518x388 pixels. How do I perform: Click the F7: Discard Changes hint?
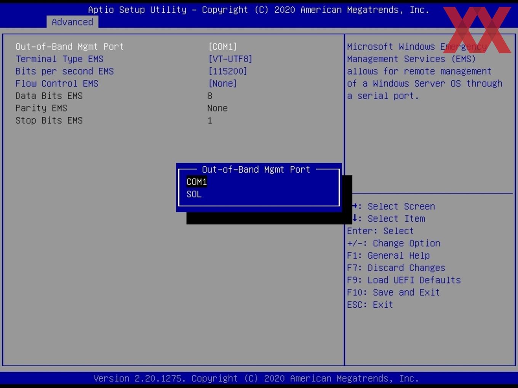396,268
